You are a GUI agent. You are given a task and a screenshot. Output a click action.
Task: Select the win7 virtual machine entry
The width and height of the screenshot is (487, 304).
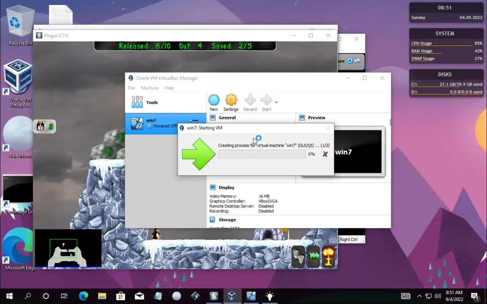[x=166, y=123]
